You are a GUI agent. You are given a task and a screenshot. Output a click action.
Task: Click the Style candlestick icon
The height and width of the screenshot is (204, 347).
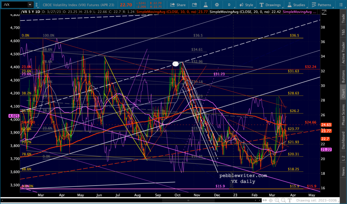(x=241, y=5)
